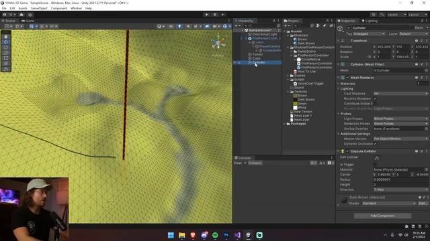The width and height of the screenshot is (430, 241).
Task: Select the Rotate tool in Scene overlay
Action: (x=6, y=48)
